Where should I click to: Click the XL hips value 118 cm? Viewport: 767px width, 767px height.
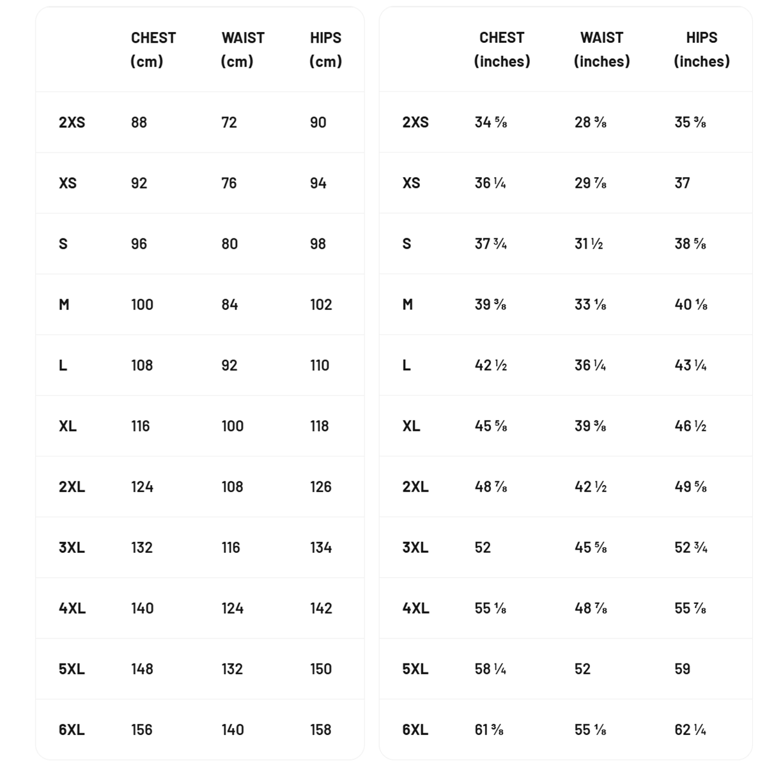[319, 426]
